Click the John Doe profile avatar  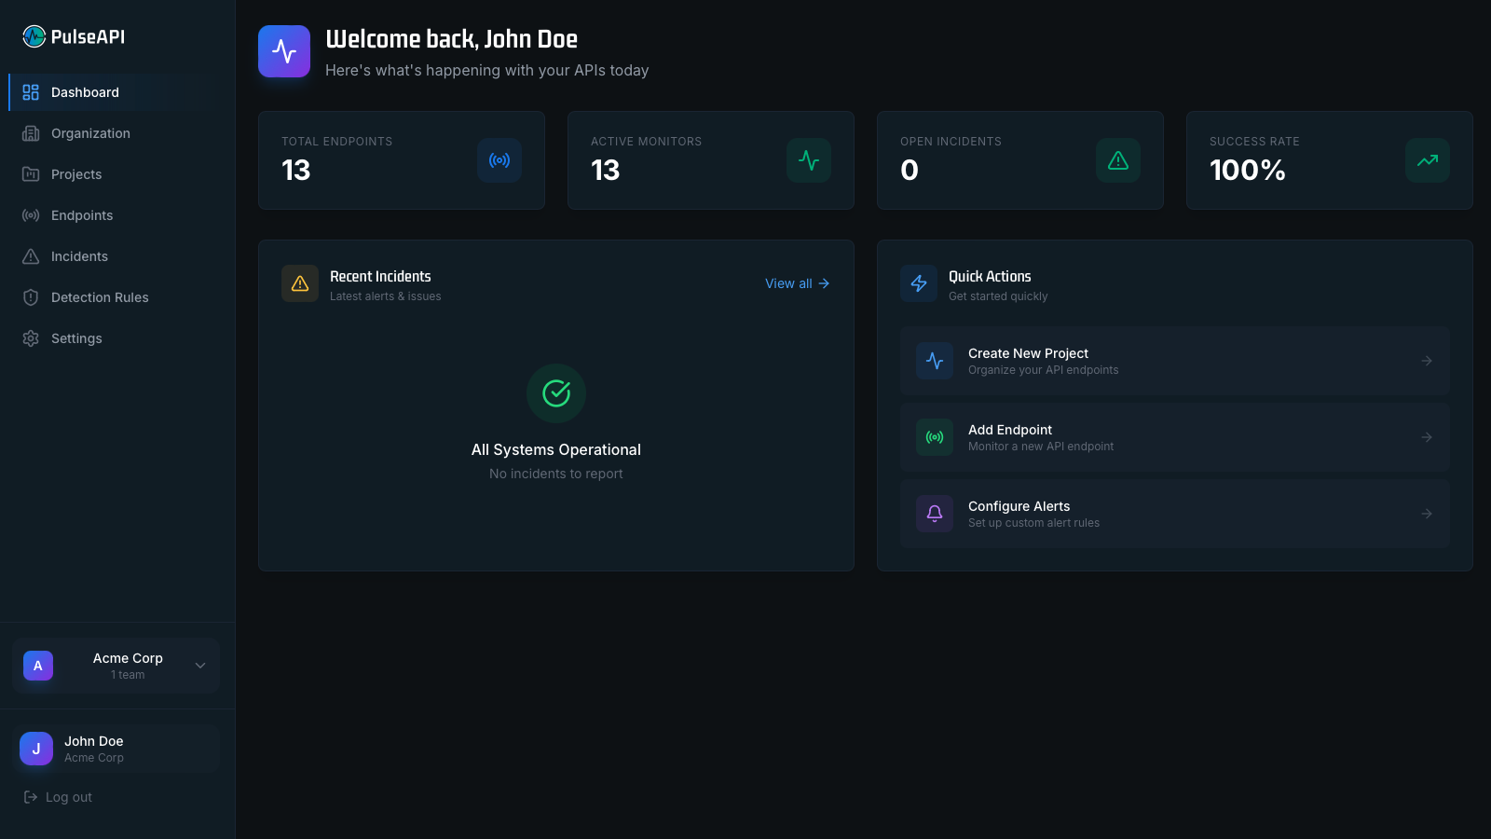pyautogui.click(x=35, y=749)
